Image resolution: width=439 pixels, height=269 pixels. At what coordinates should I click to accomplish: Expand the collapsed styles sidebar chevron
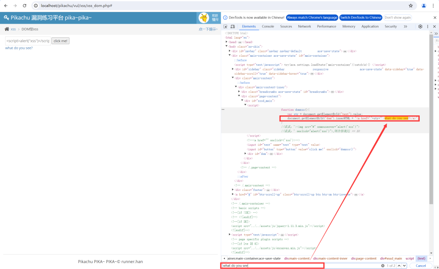click(x=436, y=33)
